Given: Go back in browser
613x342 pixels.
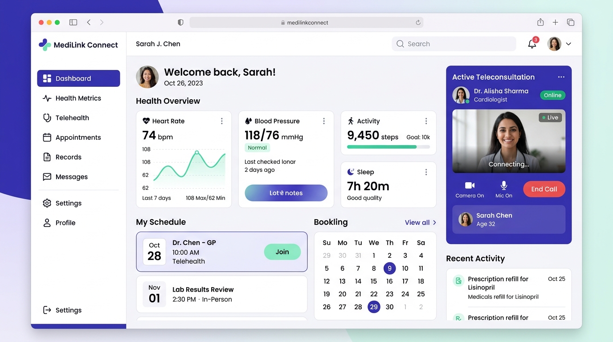Looking at the screenshot, I should pos(89,22).
